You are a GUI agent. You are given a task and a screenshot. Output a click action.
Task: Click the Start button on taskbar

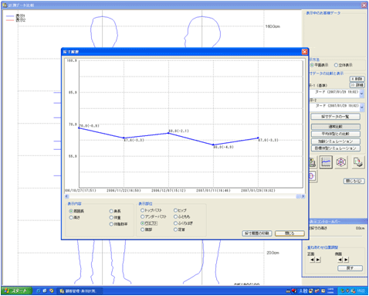pyautogui.click(x=16, y=291)
